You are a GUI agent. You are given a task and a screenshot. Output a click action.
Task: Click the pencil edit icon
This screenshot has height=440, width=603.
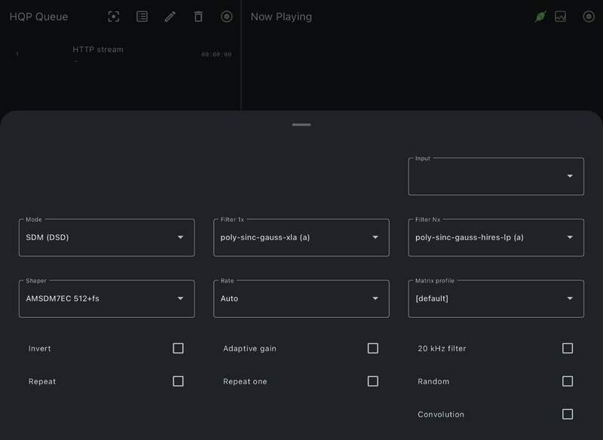tap(170, 17)
